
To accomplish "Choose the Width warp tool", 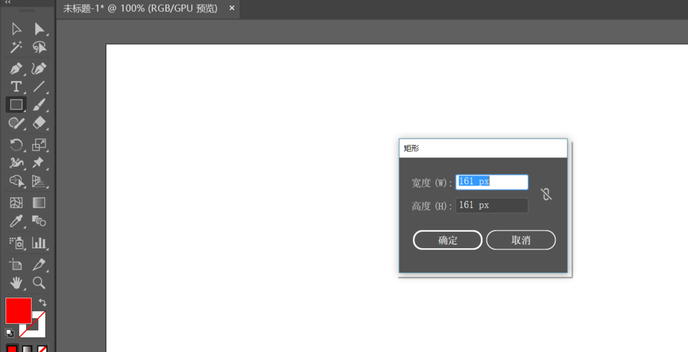I will click(17, 163).
